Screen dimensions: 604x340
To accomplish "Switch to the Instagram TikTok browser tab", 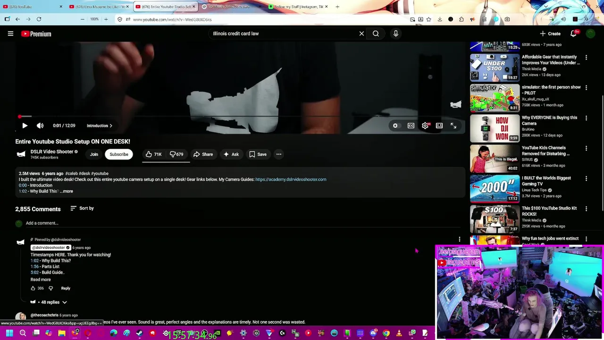I will [x=297, y=7].
